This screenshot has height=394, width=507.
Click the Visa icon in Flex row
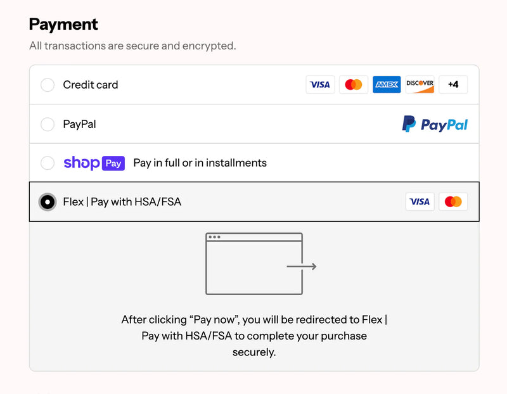point(420,201)
